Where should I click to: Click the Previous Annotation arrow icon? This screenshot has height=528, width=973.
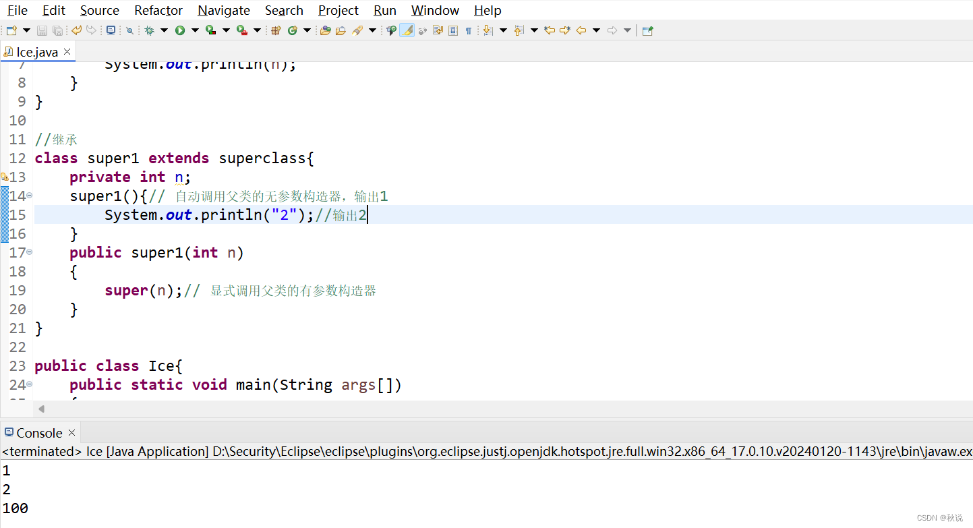[519, 30]
